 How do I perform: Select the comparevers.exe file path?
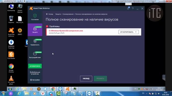[66, 31]
